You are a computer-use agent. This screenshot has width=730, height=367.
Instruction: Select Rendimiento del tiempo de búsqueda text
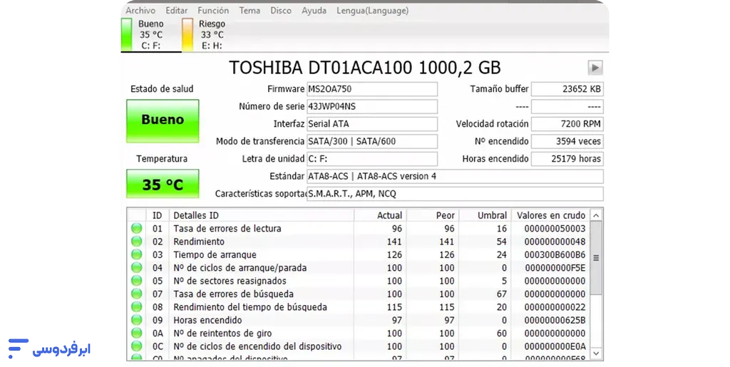250,306
